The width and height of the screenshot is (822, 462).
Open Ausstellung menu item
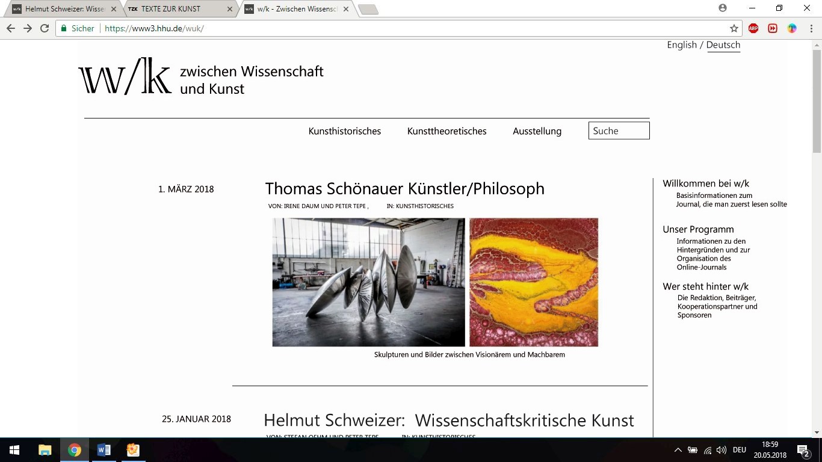click(x=537, y=131)
